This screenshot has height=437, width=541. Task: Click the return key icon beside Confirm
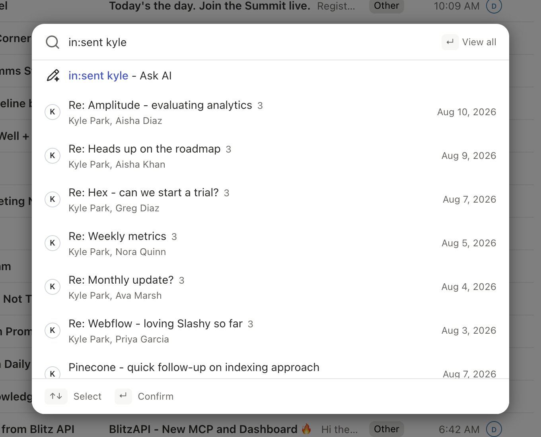point(123,396)
